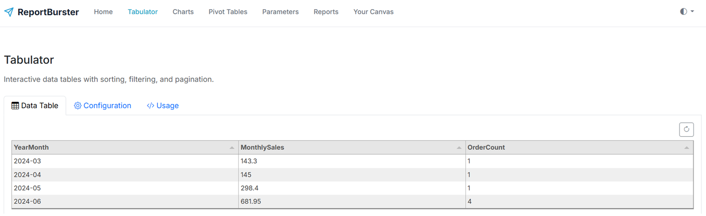Navigate to Parameters page

point(280,12)
